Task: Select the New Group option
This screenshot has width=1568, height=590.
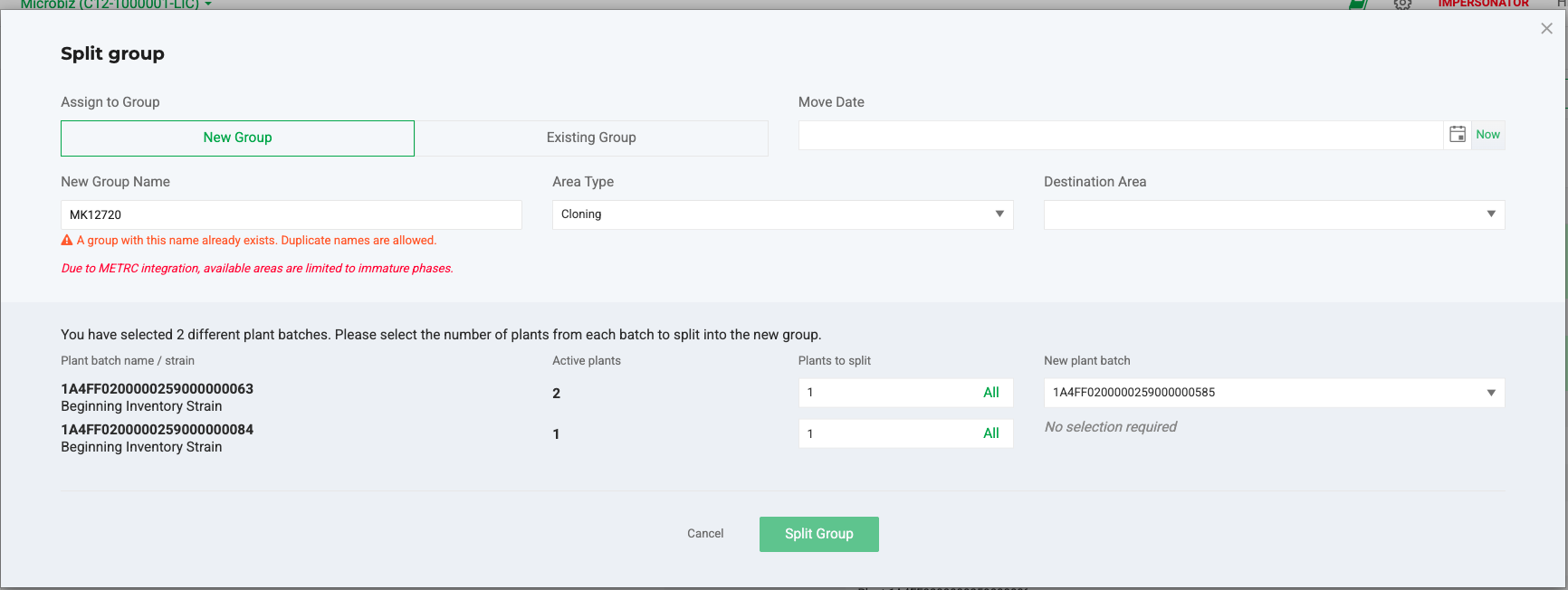Action: click(x=237, y=138)
